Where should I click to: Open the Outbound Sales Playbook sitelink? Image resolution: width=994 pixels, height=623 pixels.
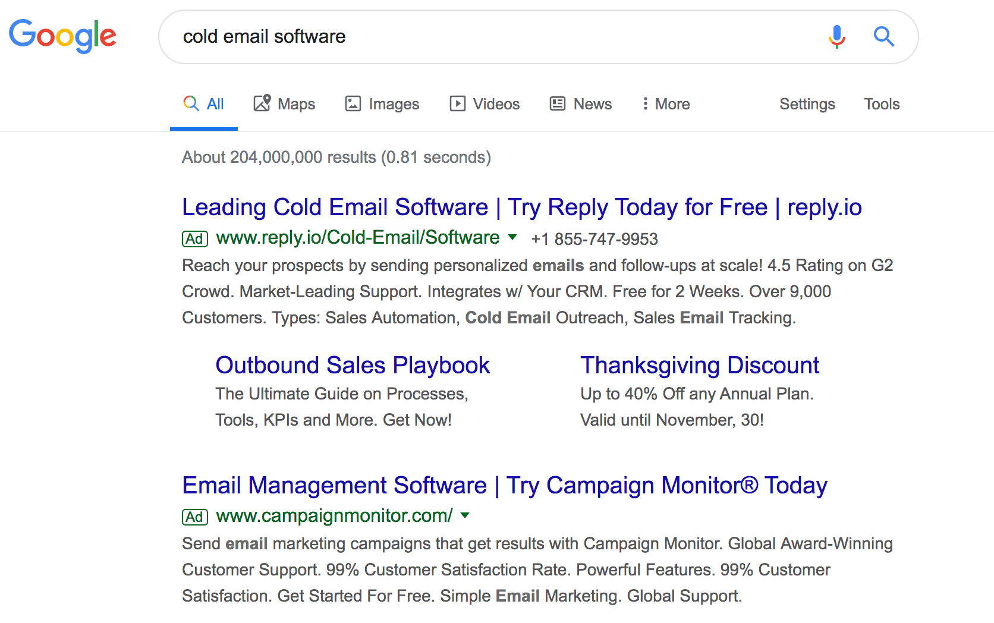coord(353,366)
